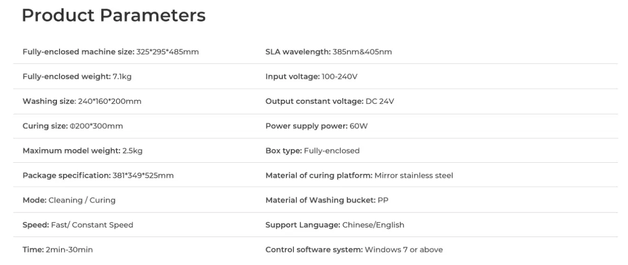
Task: Select the Power supply power 60W row
Action: (x=316, y=126)
